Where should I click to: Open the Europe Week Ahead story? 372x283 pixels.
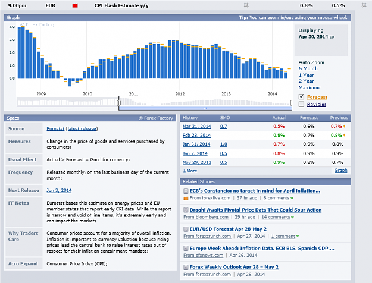262,248
